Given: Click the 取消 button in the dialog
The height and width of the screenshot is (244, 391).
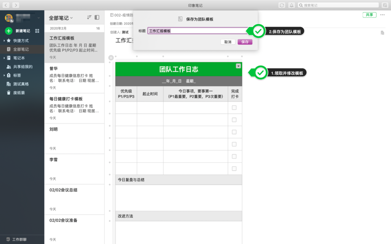Looking at the screenshot, I should coord(228,42).
